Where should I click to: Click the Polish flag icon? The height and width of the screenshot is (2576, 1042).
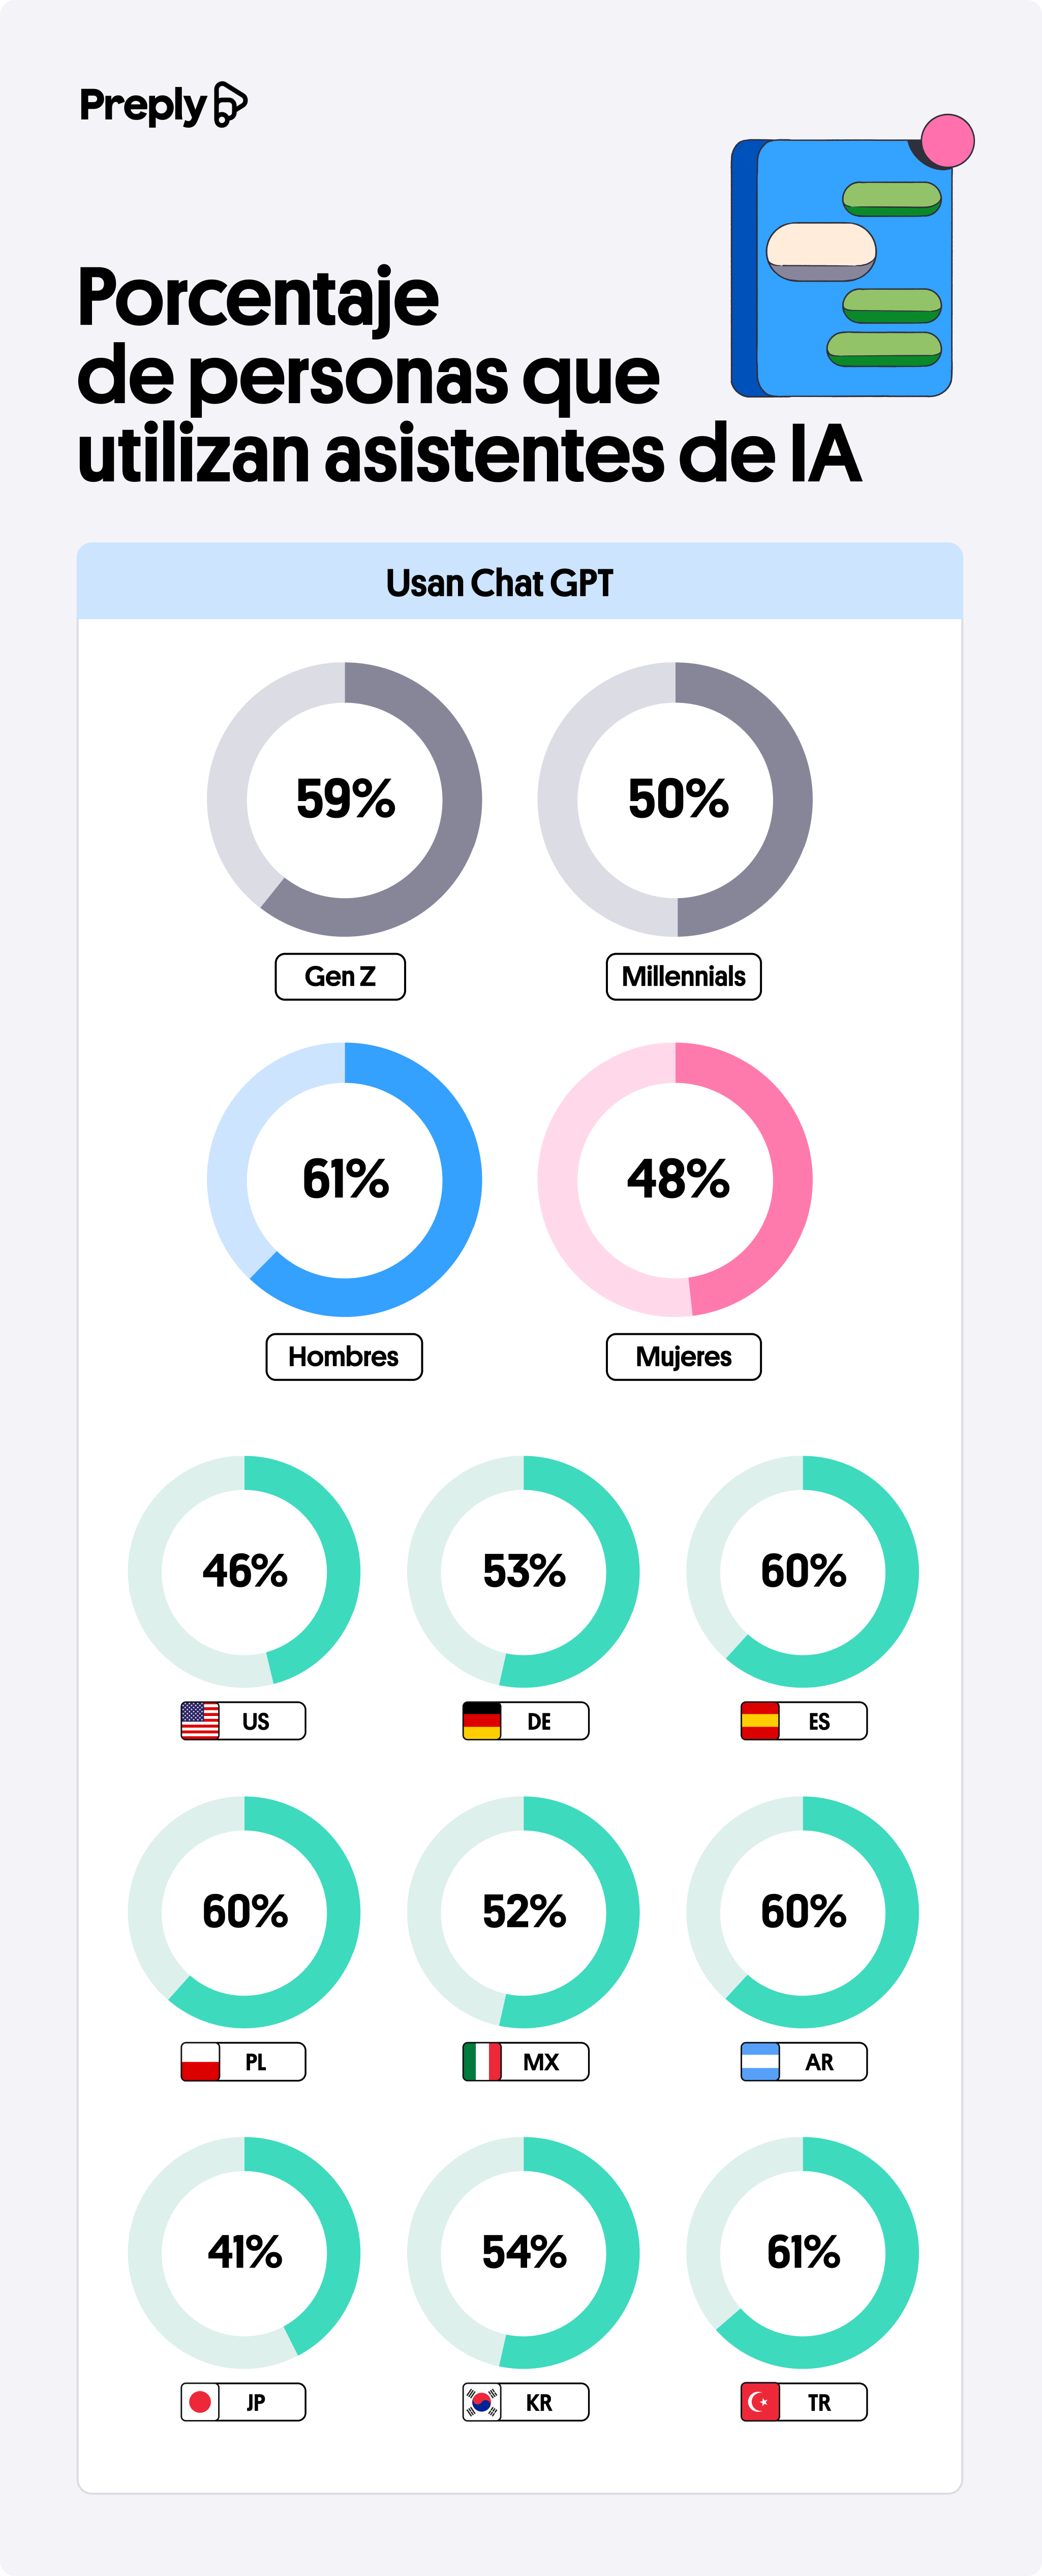click(x=200, y=2061)
